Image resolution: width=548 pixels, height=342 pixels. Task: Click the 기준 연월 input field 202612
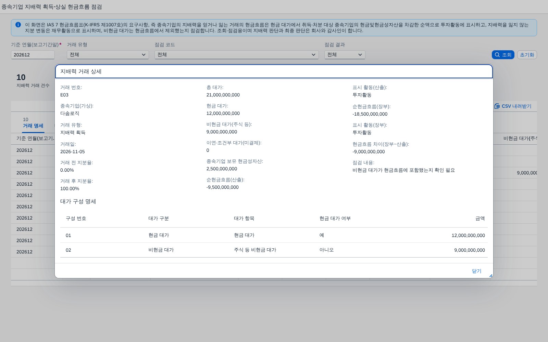(33, 55)
